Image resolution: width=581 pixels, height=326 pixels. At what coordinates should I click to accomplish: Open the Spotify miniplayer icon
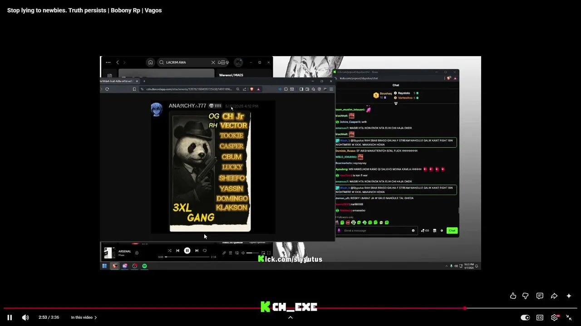click(263, 253)
